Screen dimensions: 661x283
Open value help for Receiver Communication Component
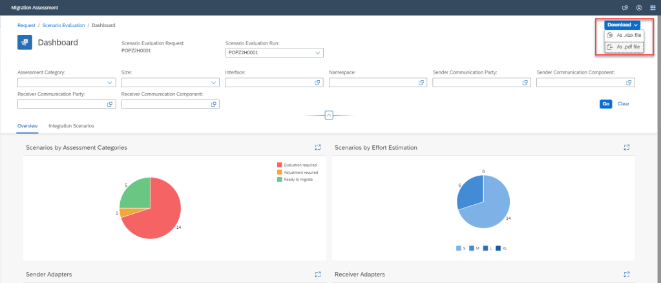(x=214, y=104)
